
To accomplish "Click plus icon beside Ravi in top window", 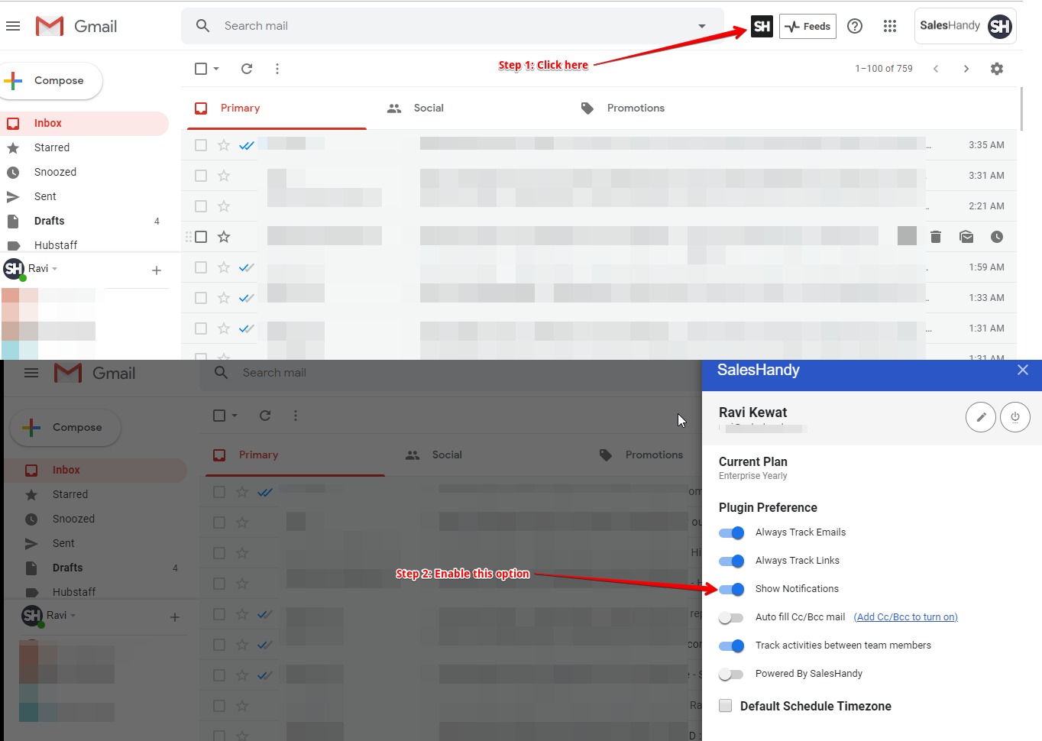I will coord(157,270).
